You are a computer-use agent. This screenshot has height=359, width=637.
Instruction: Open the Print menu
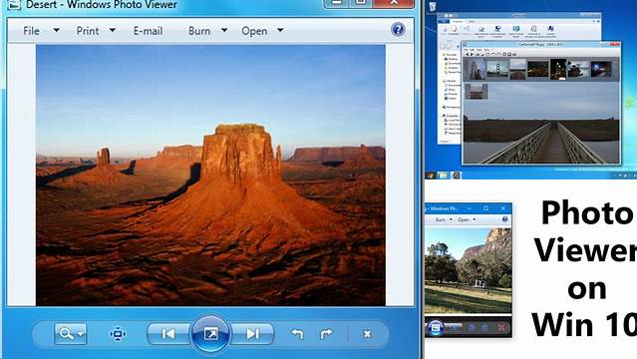88,31
